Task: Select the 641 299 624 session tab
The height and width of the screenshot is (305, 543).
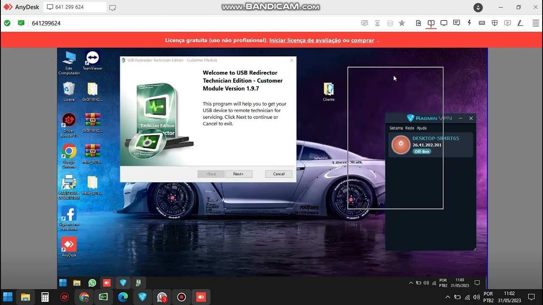Action: pyautogui.click(x=75, y=7)
